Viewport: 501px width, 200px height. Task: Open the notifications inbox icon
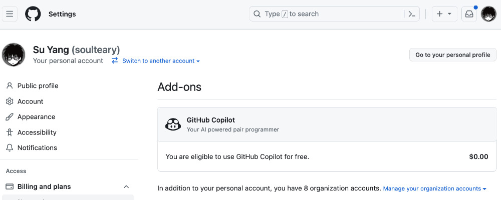(x=469, y=14)
